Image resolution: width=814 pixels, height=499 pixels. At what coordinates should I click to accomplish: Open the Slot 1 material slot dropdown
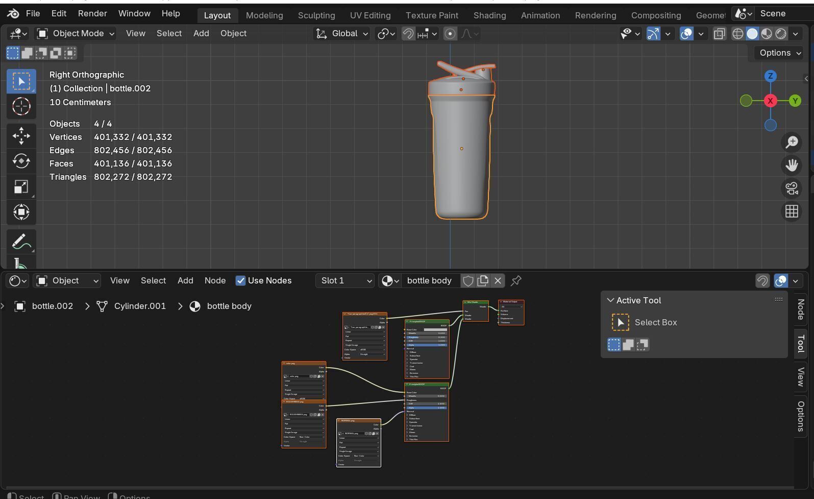(x=346, y=280)
